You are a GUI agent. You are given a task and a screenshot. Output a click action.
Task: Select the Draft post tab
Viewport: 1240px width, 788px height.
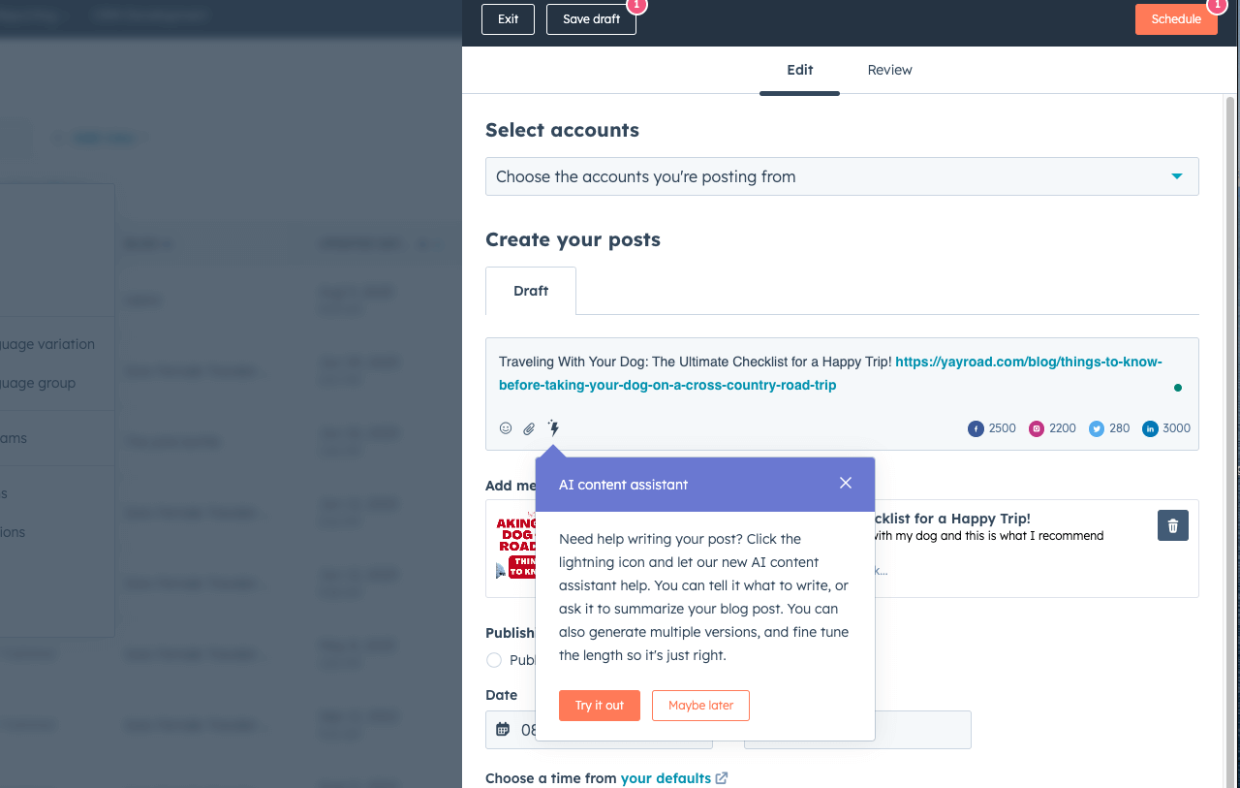(531, 291)
